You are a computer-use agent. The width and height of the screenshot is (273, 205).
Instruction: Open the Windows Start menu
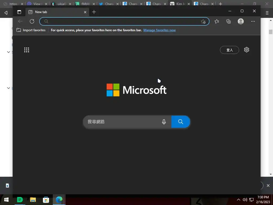[6, 200]
